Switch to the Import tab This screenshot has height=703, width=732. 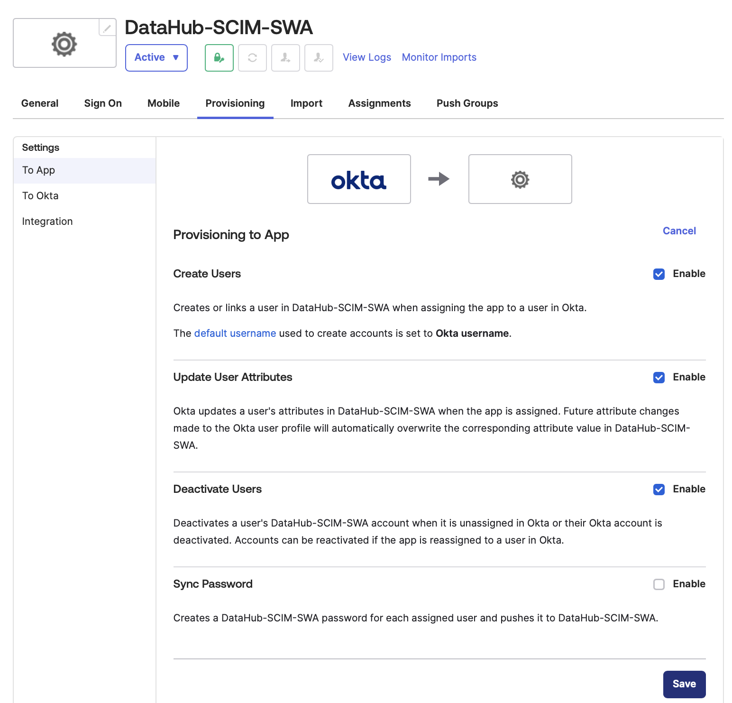pyautogui.click(x=306, y=103)
